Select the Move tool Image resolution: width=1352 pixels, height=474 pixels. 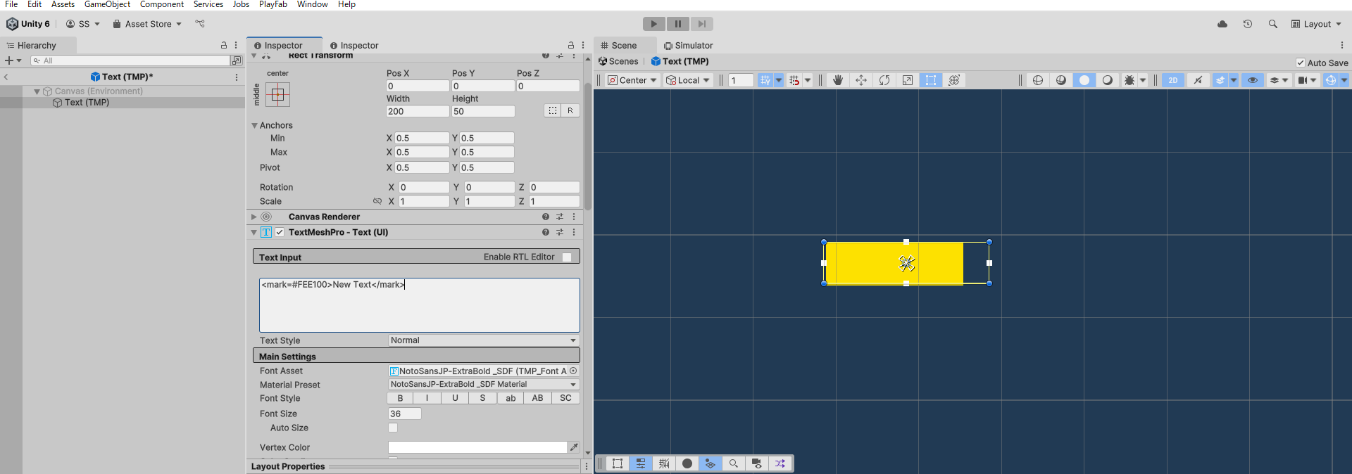(x=861, y=80)
